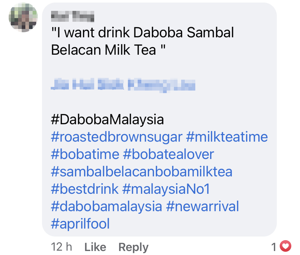Click the 12 h timestamp
Screen dimensions: 300x255
[62, 247]
